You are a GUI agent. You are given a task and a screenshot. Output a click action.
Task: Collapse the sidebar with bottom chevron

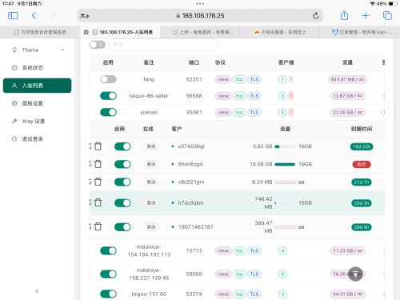point(37,291)
